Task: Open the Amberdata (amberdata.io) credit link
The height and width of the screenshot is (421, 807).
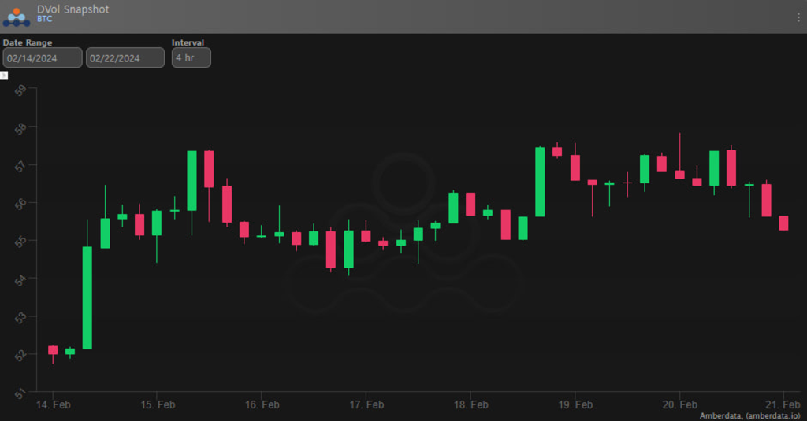Action: pyautogui.click(x=749, y=415)
